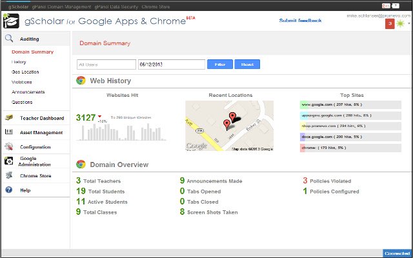Click the upper red map pin
Viewport: 413px width, 258px height.
coord(232,116)
